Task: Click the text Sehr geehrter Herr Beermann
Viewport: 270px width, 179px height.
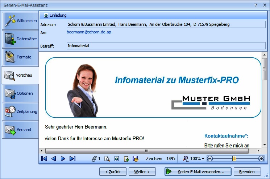Action: [x=76, y=127]
